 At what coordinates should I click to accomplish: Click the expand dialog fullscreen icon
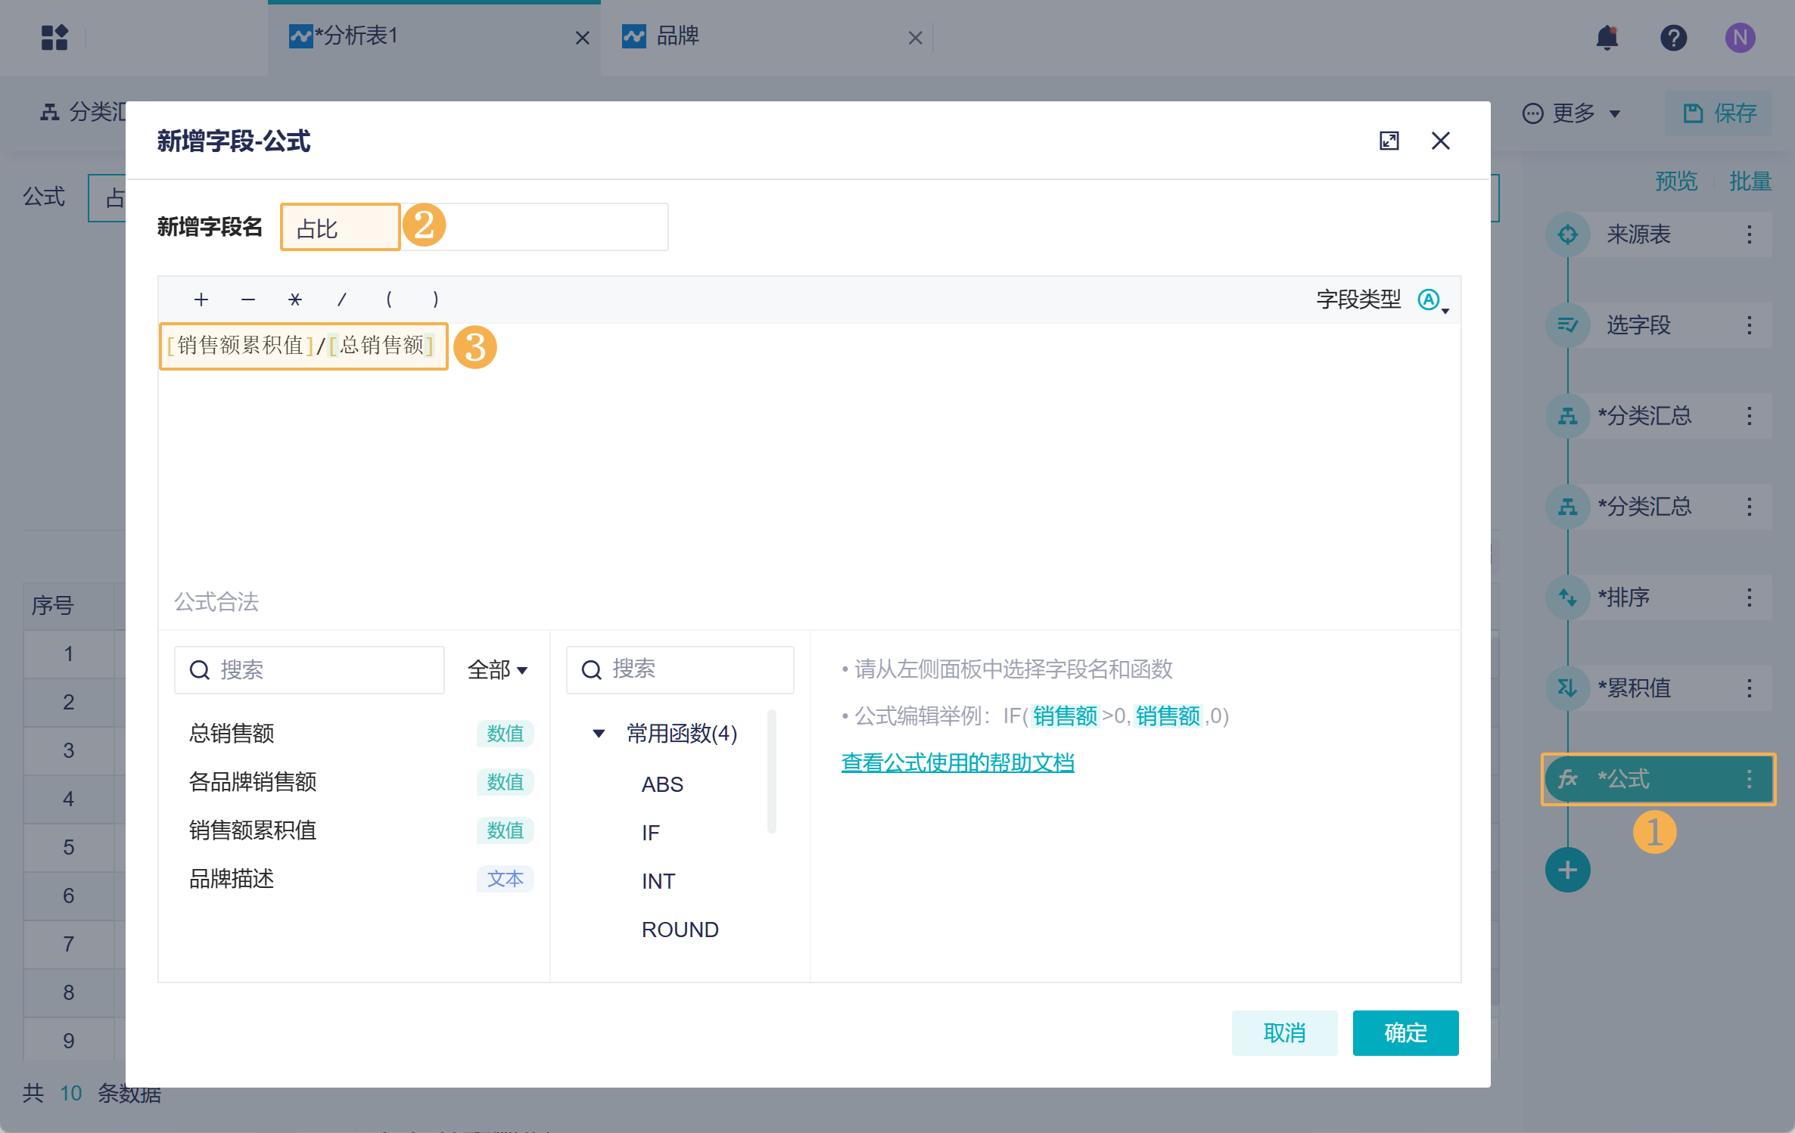[1389, 141]
